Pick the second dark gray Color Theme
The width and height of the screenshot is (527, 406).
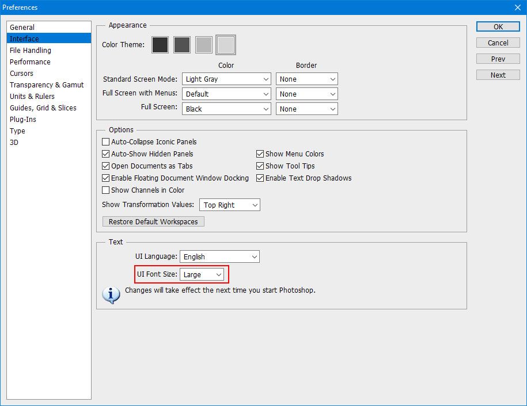pos(181,44)
